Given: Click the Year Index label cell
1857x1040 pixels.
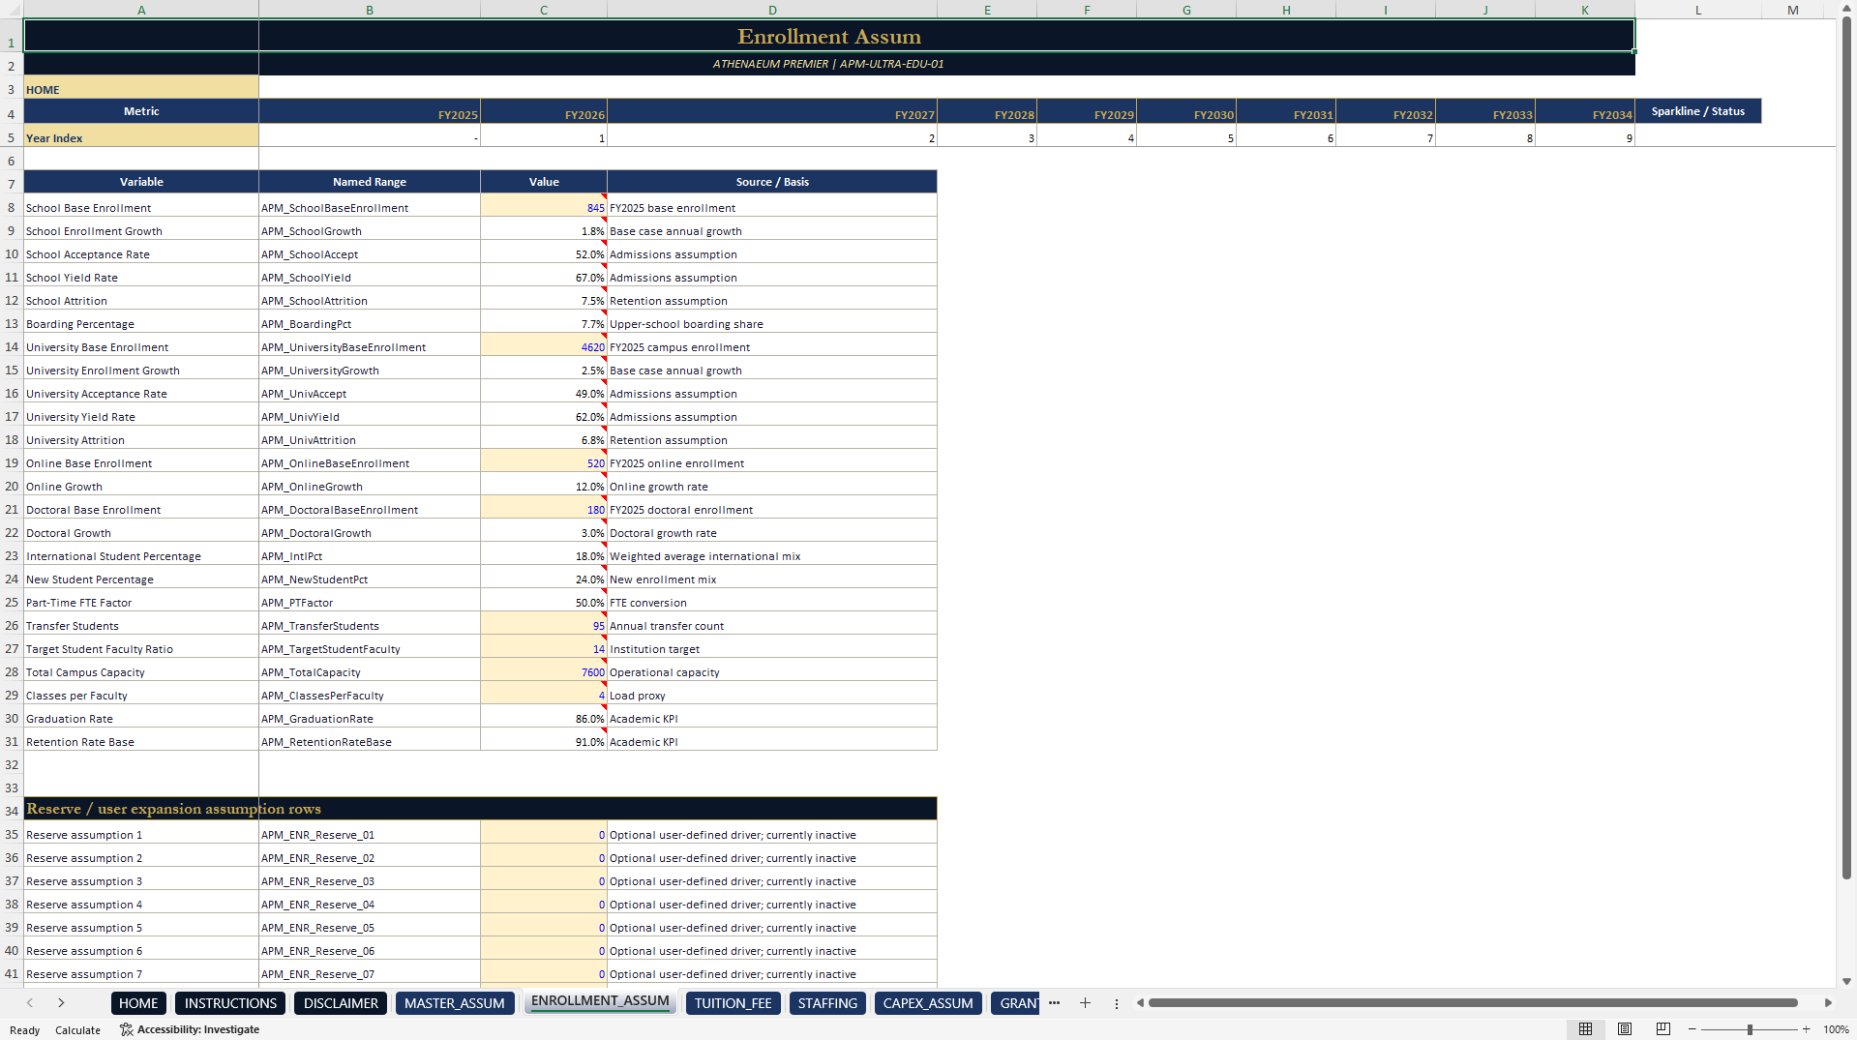Looking at the screenshot, I should (141, 136).
